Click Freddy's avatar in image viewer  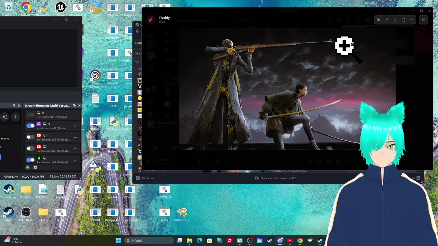[151, 20]
